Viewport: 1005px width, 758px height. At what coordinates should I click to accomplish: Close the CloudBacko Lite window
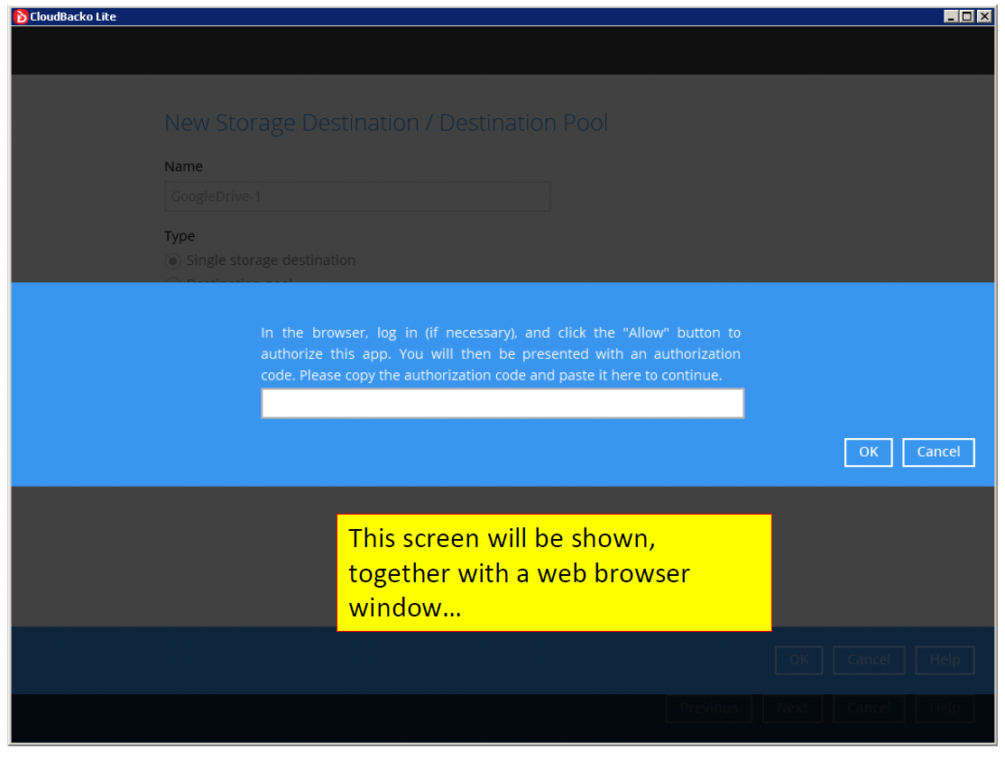[984, 16]
